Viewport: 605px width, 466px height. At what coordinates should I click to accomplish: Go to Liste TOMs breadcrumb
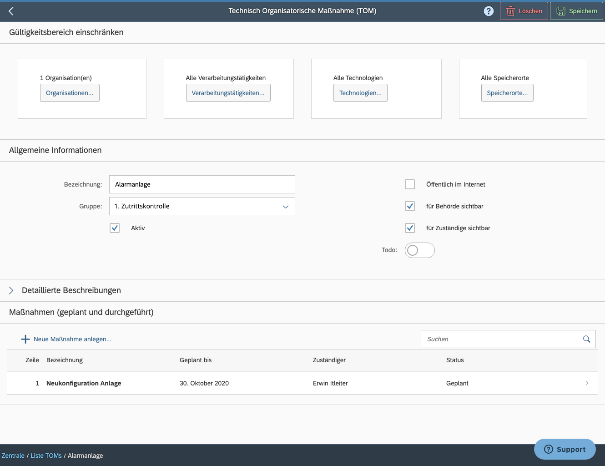tap(46, 455)
